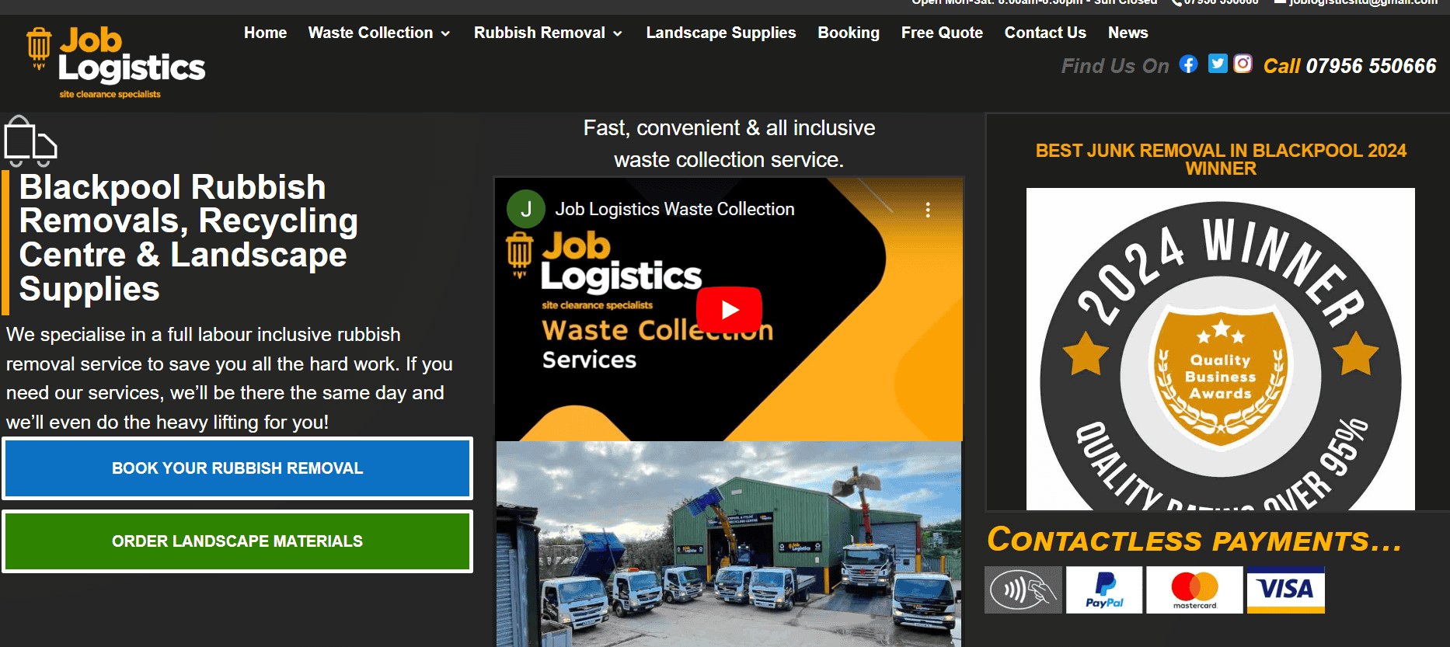Screen dimensions: 1450x647
Task: Open Rubbish Removal menu item
Action: point(539,33)
